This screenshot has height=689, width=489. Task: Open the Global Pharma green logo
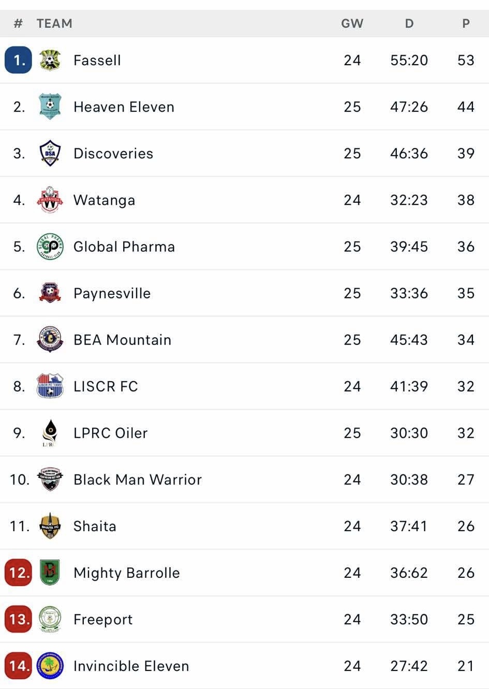pyautogui.click(x=50, y=246)
